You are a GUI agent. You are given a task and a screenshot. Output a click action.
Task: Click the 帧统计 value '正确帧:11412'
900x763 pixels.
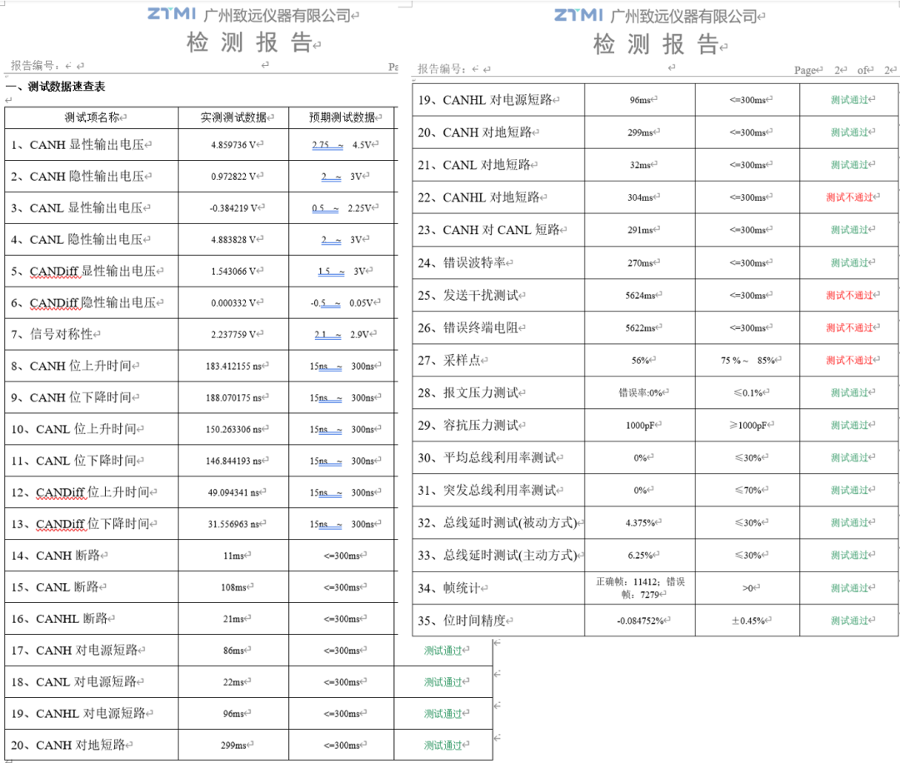(627, 581)
